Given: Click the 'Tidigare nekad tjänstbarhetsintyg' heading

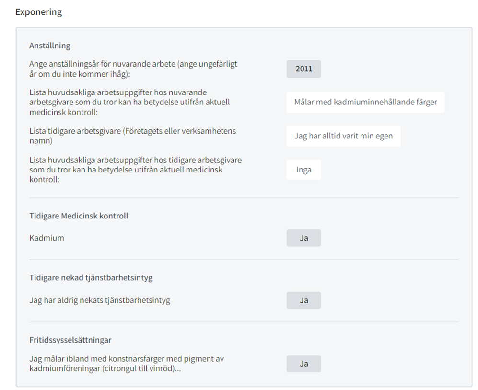Looking at the screenshot, I should point(91,277).
